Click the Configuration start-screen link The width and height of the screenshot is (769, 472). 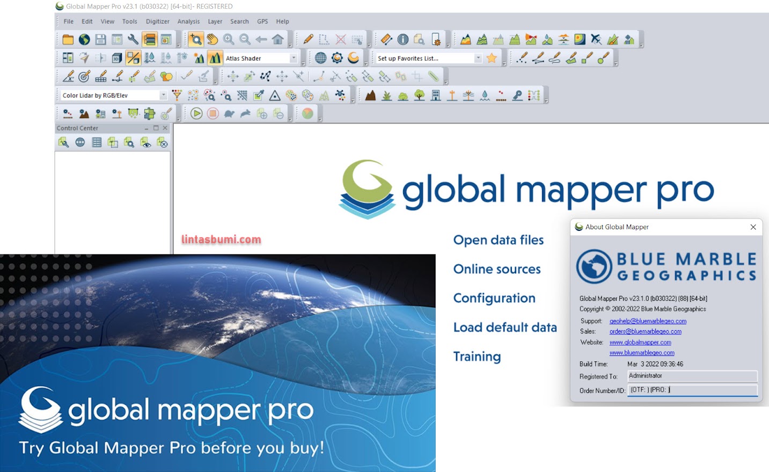(x=494, y=298)
